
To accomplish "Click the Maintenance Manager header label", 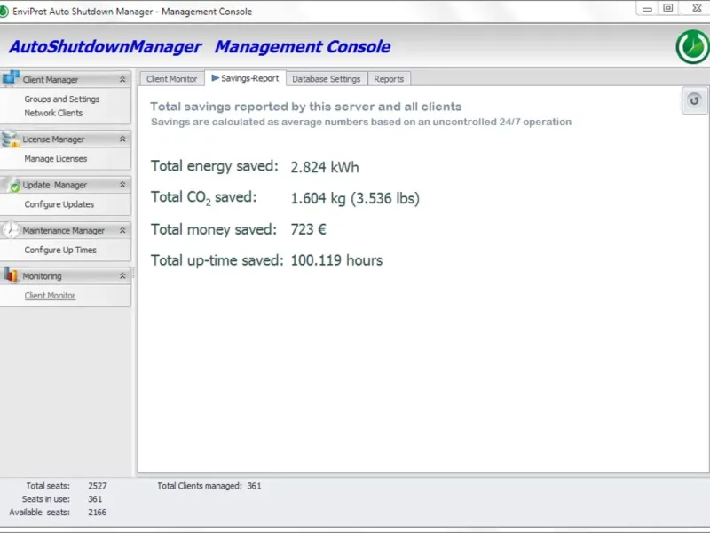I will click(x=63, y=230).
